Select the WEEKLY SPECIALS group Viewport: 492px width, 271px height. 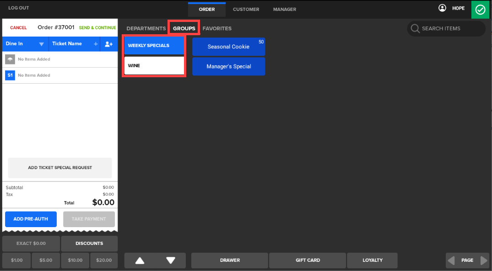154,46
